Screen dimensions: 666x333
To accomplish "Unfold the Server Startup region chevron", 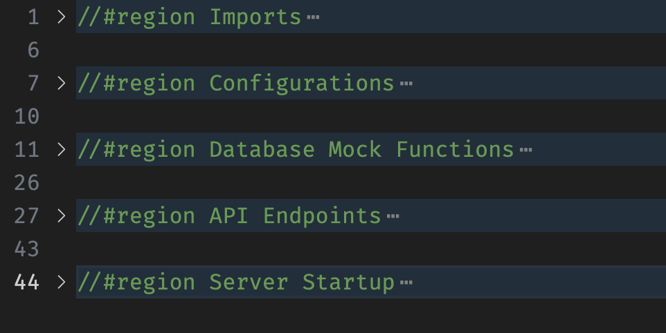I will (x=61, y=282).
